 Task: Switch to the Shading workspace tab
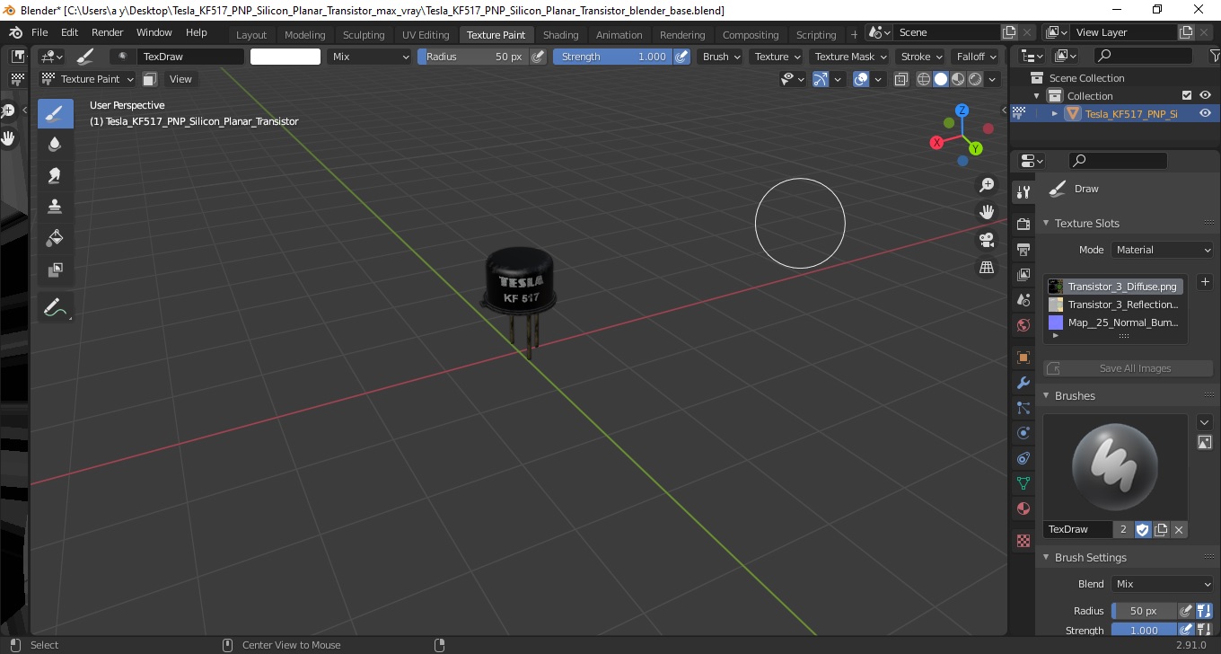(x=561, y=35)
